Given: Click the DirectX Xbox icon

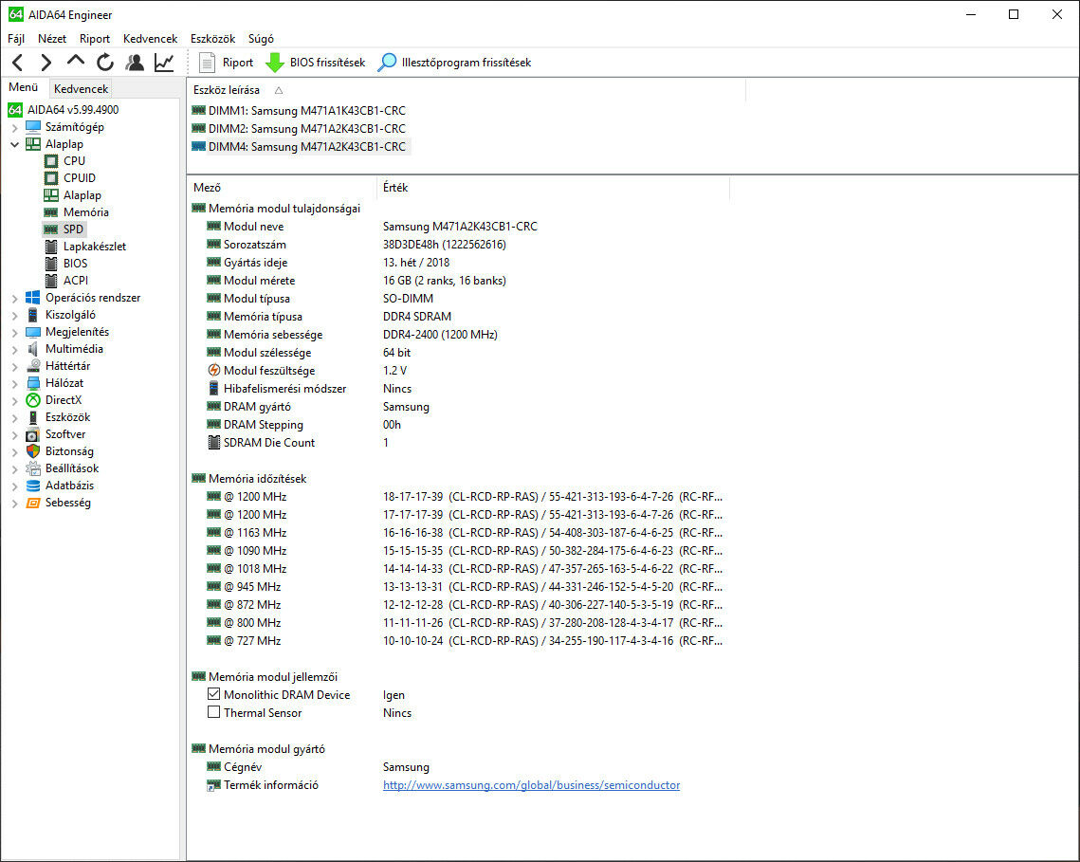Looking at the screenshot, I should pyautogui.click(x=32, y=400).
